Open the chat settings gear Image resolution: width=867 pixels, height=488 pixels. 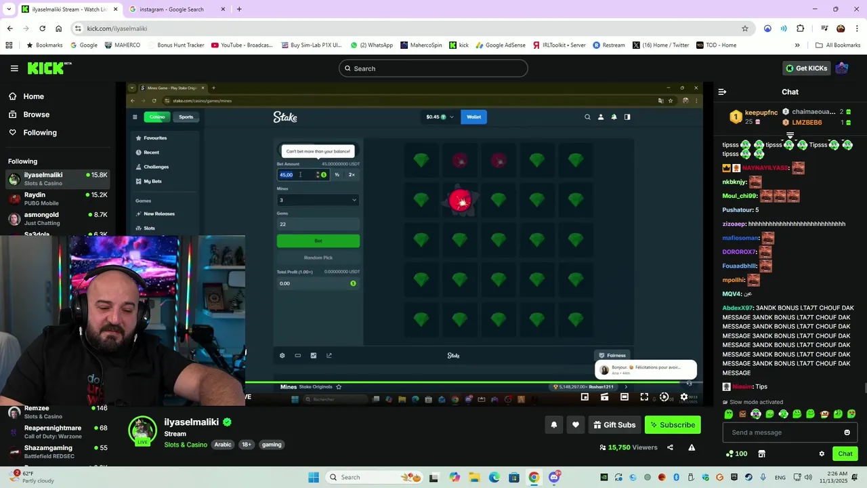tap(822, 453)
